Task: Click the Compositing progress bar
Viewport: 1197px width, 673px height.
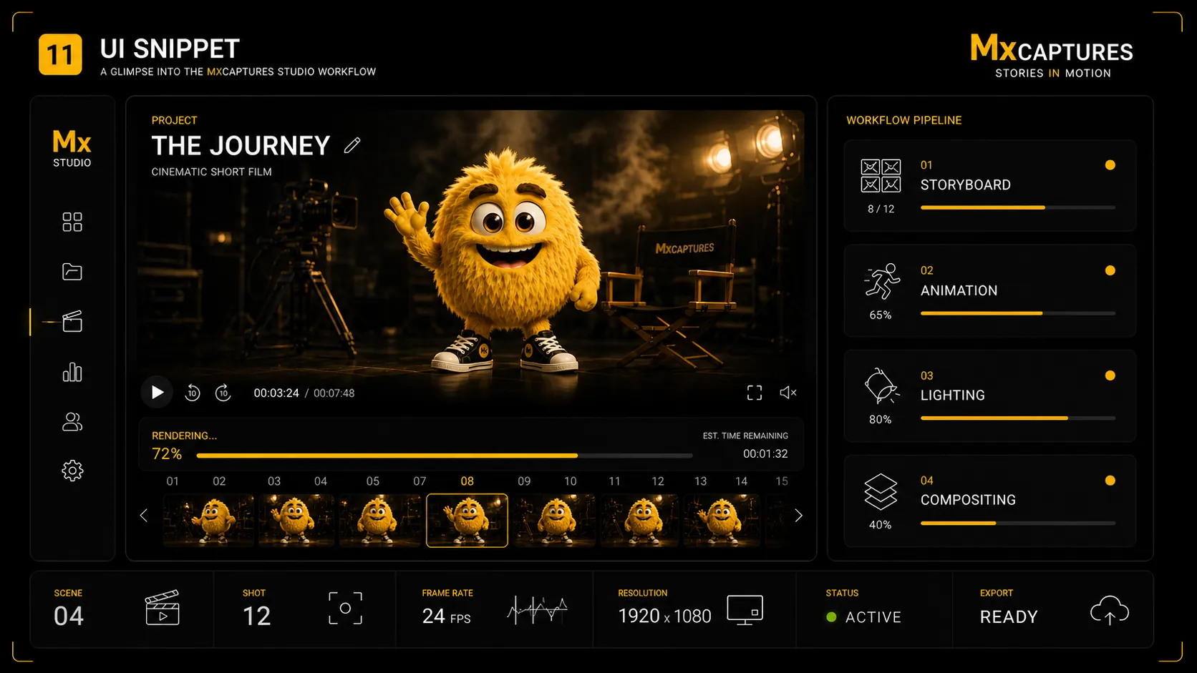Action: pos(1018,523)
